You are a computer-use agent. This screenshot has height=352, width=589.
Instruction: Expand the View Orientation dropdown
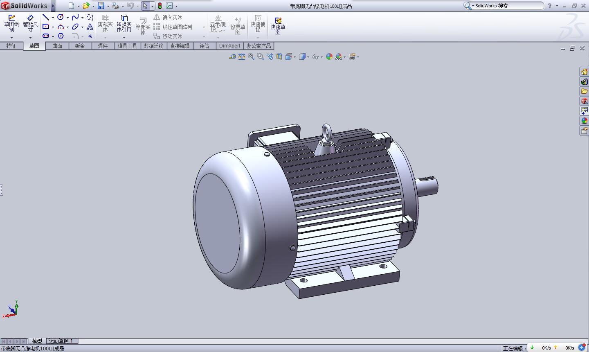pyautogui.click(x=294, y=57)
